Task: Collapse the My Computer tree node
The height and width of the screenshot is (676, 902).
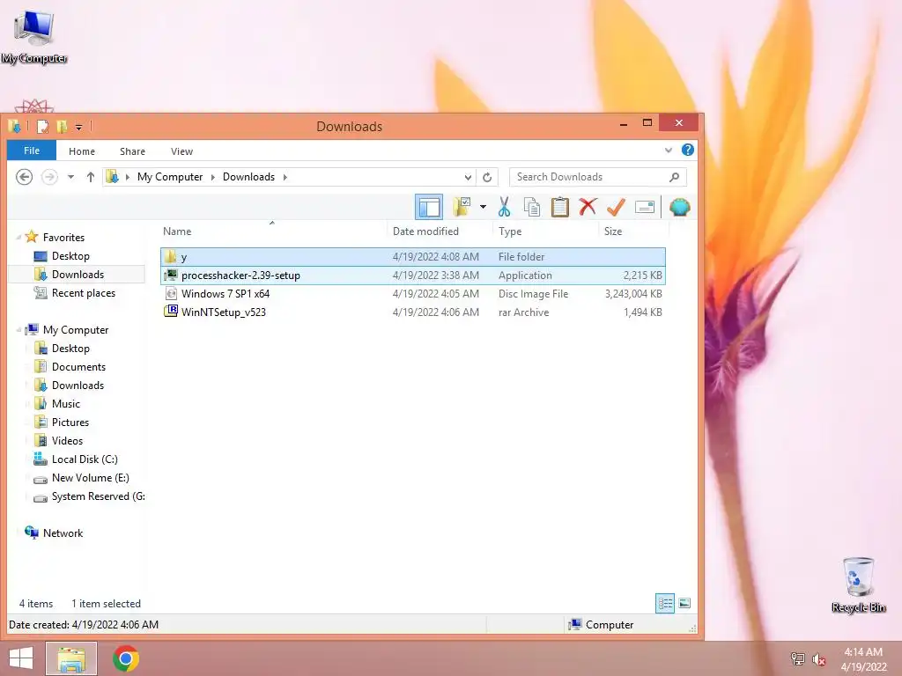Action: click(x=18, y=330)
